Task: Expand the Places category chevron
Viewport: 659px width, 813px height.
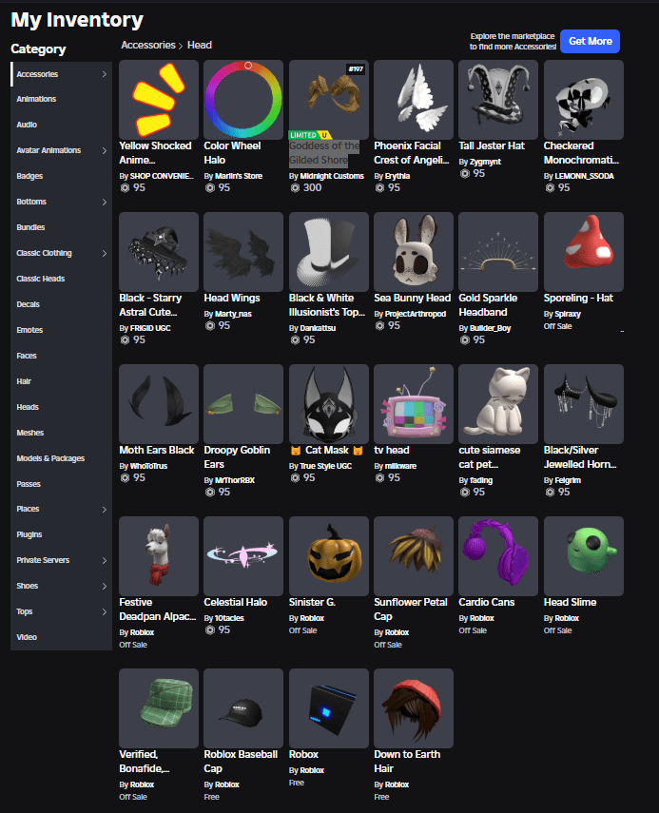Action: (105, 509)
